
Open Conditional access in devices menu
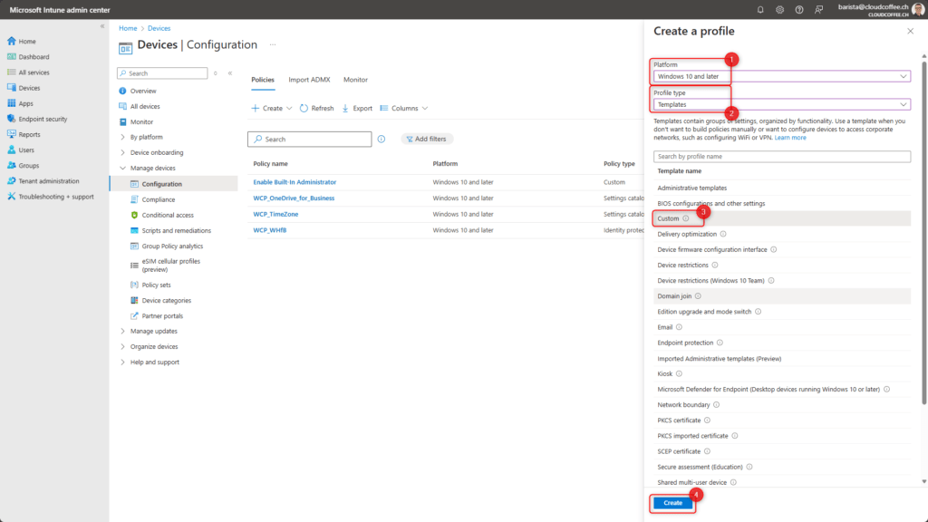[x=168, y=216]
